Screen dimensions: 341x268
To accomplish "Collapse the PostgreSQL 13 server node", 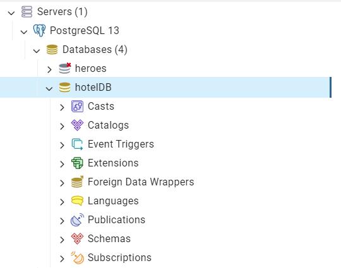I will (24, 32).
